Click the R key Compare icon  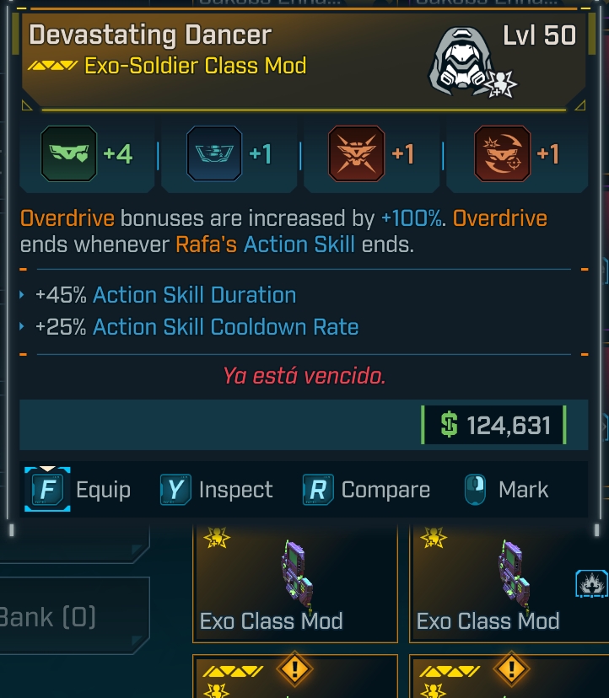pyautogui.click(x=318, y=490)
